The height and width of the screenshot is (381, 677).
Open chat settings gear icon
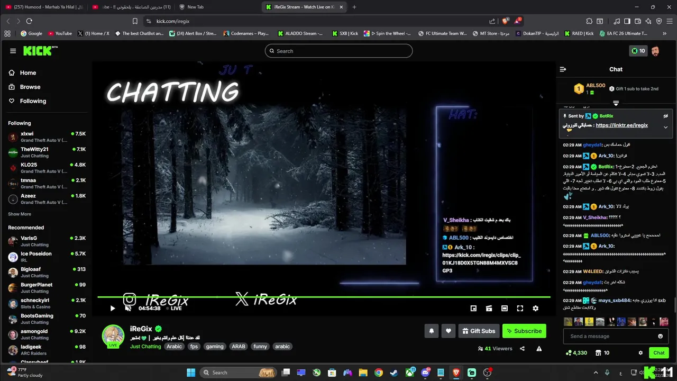pos(641,353)
